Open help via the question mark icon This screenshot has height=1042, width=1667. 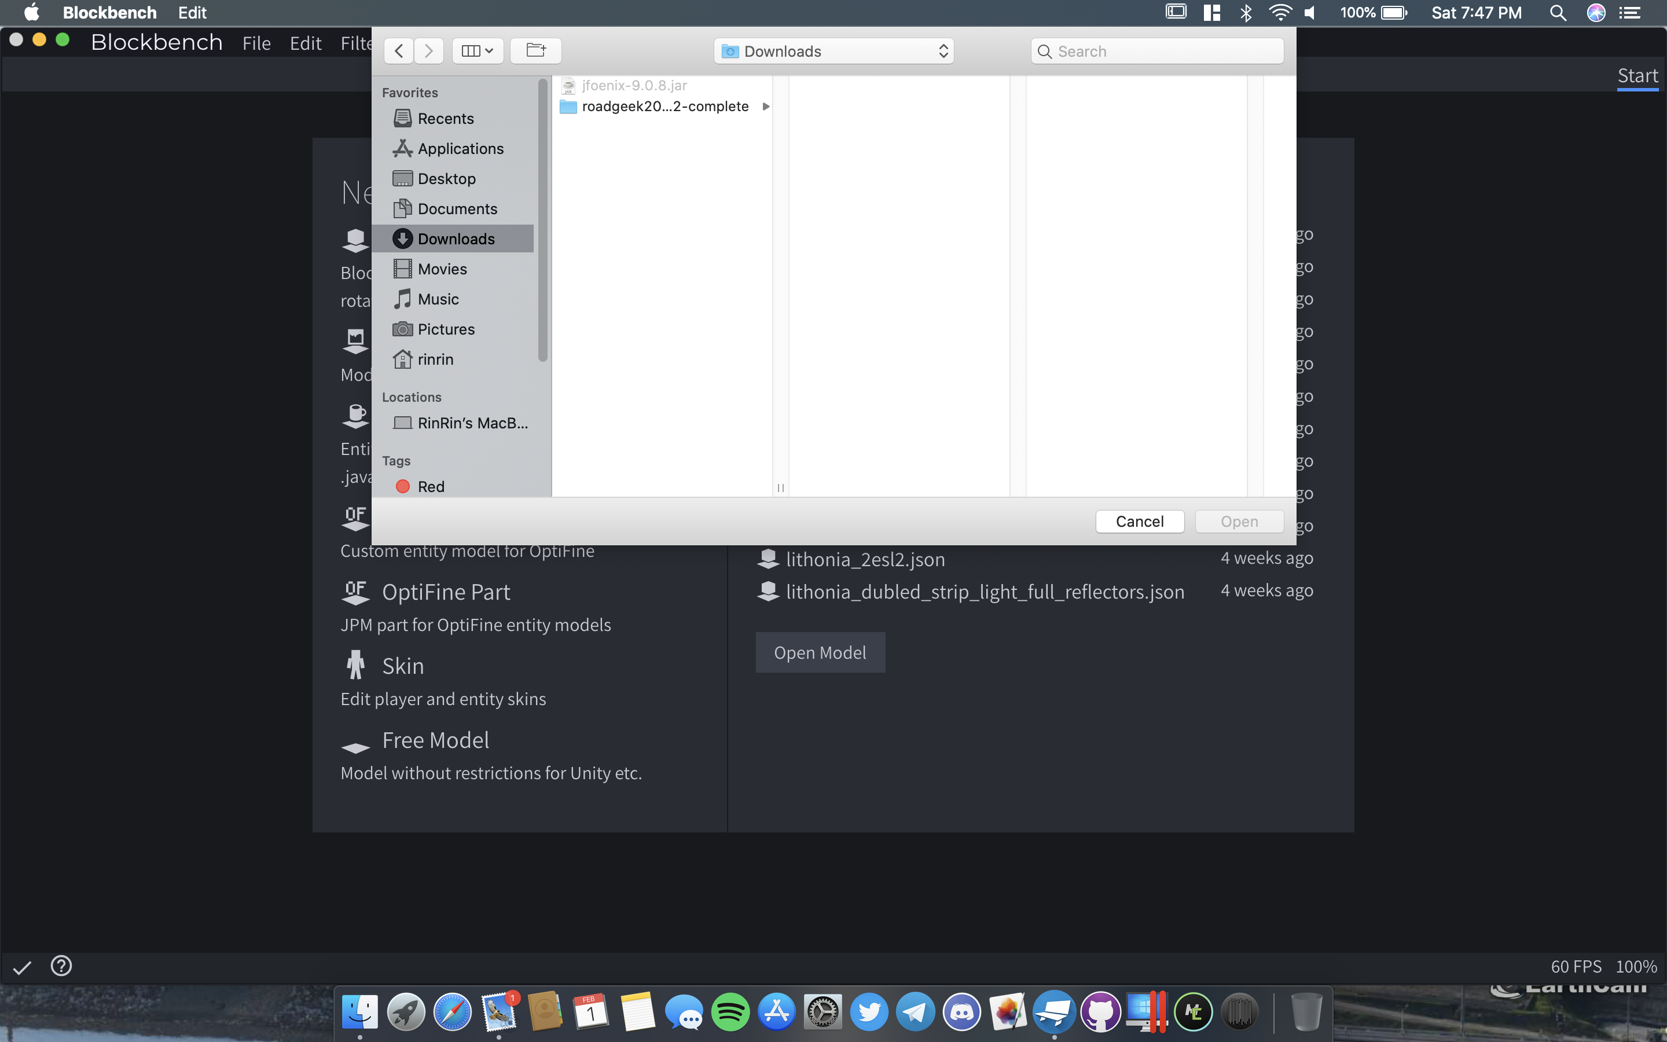(61, 965)
